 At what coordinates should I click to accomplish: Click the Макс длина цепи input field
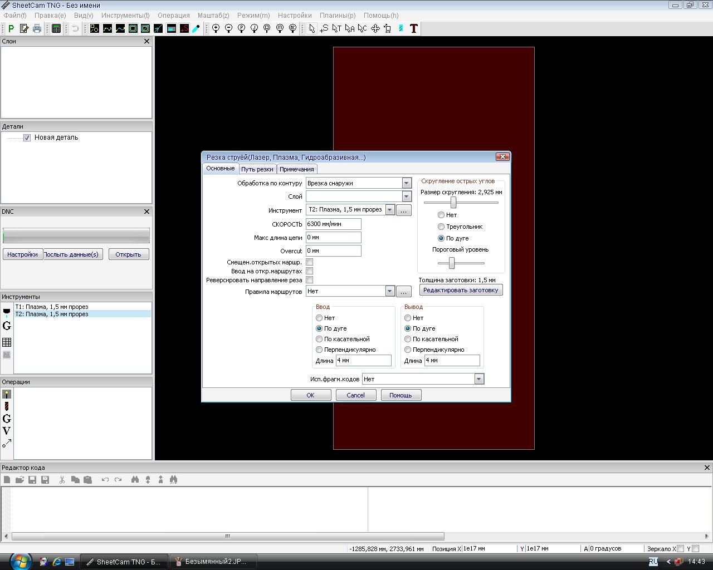pyautogui.click(x=334, y=237)
